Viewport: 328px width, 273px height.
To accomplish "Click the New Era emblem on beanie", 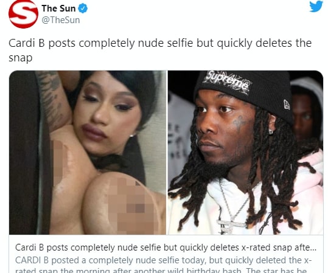I will [287, 105].
